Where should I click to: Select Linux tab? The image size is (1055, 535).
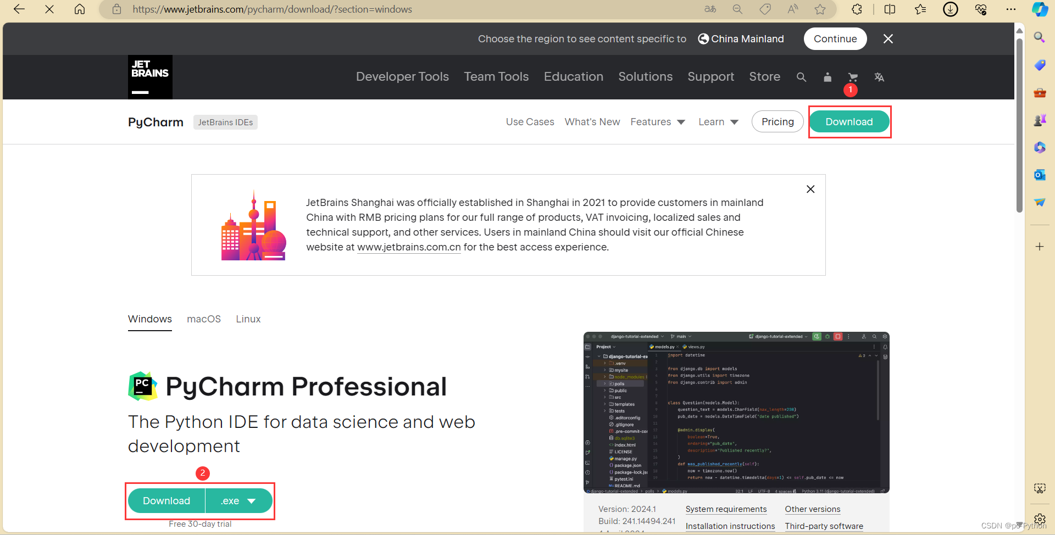(248, 319)
